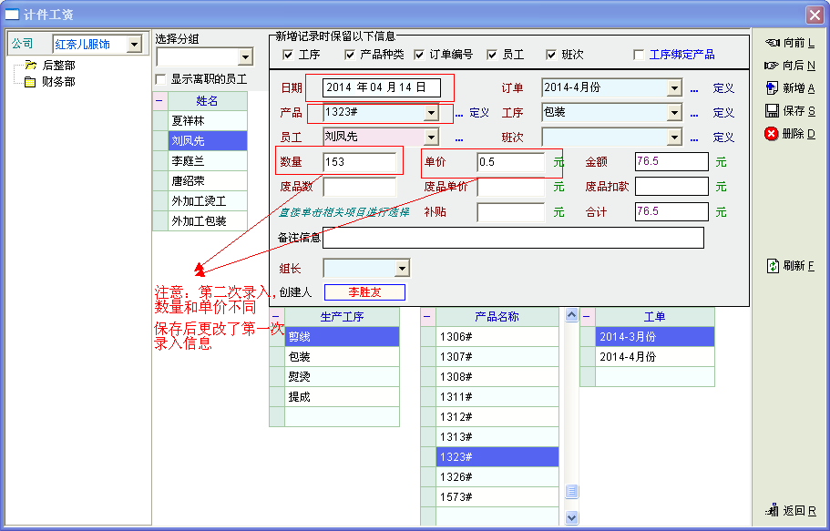Image resolution: width=830 pixels, height=531 pixels.
Task: Click 定义 link next to 订单
Action: [x=723, y=88]
